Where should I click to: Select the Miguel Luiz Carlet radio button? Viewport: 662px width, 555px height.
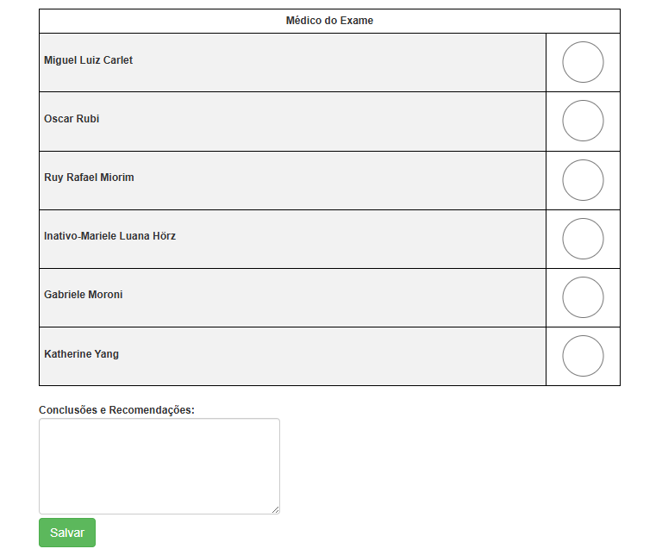coord(583,62)
